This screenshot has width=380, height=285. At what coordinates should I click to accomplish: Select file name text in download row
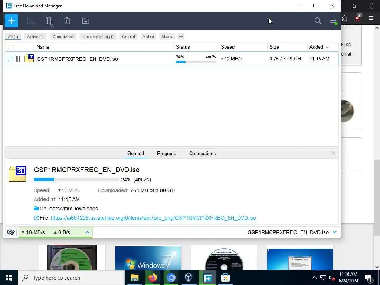(77, 59)
